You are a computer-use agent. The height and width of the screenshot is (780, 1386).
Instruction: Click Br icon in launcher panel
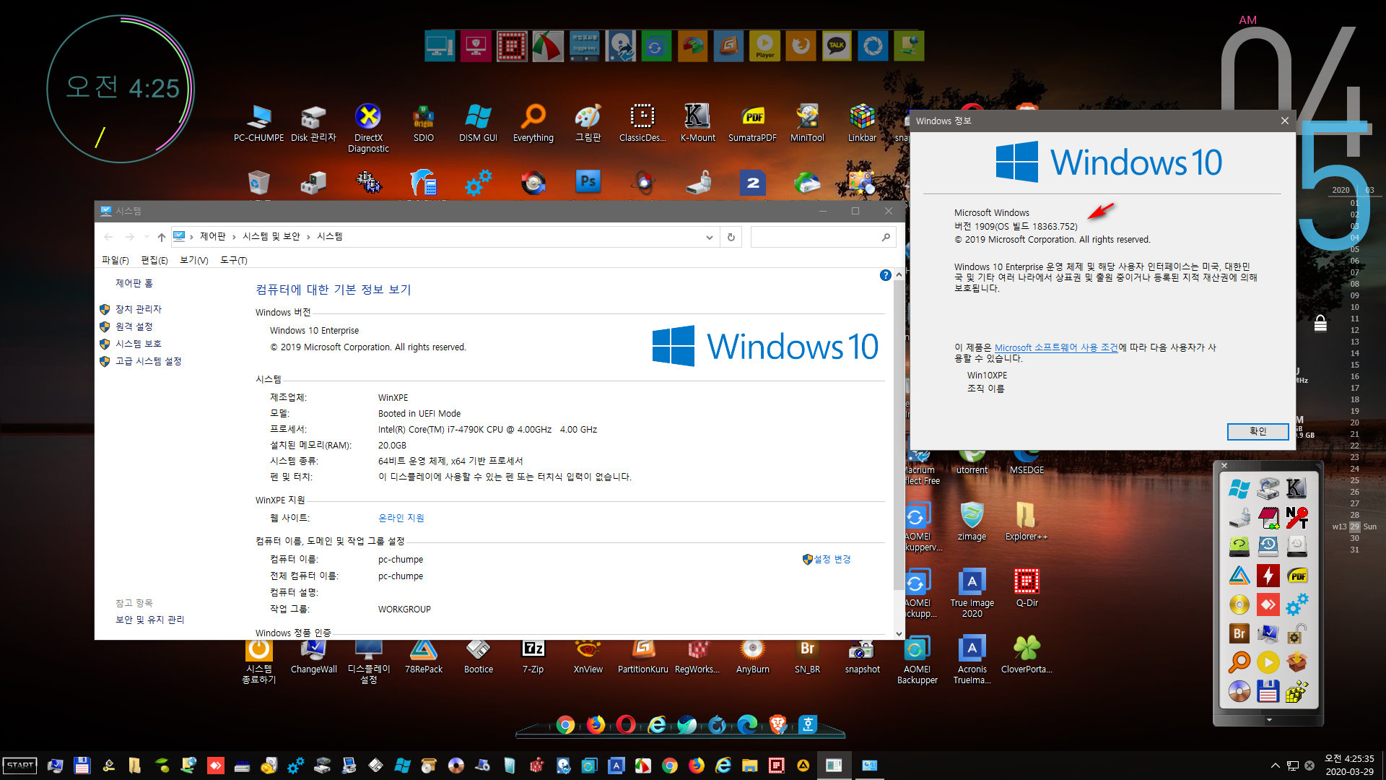pyautogui.click(x=1239, y=633)
